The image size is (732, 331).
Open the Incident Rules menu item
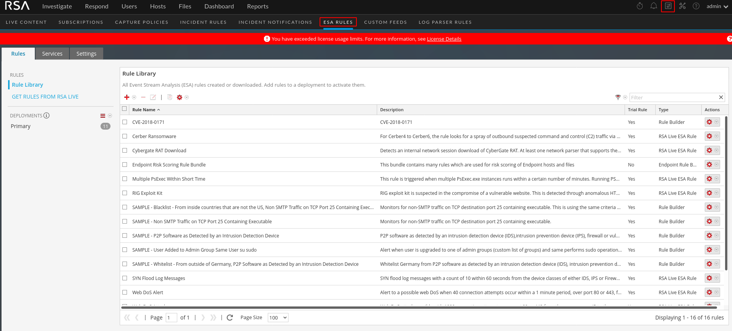pos(203,22)
